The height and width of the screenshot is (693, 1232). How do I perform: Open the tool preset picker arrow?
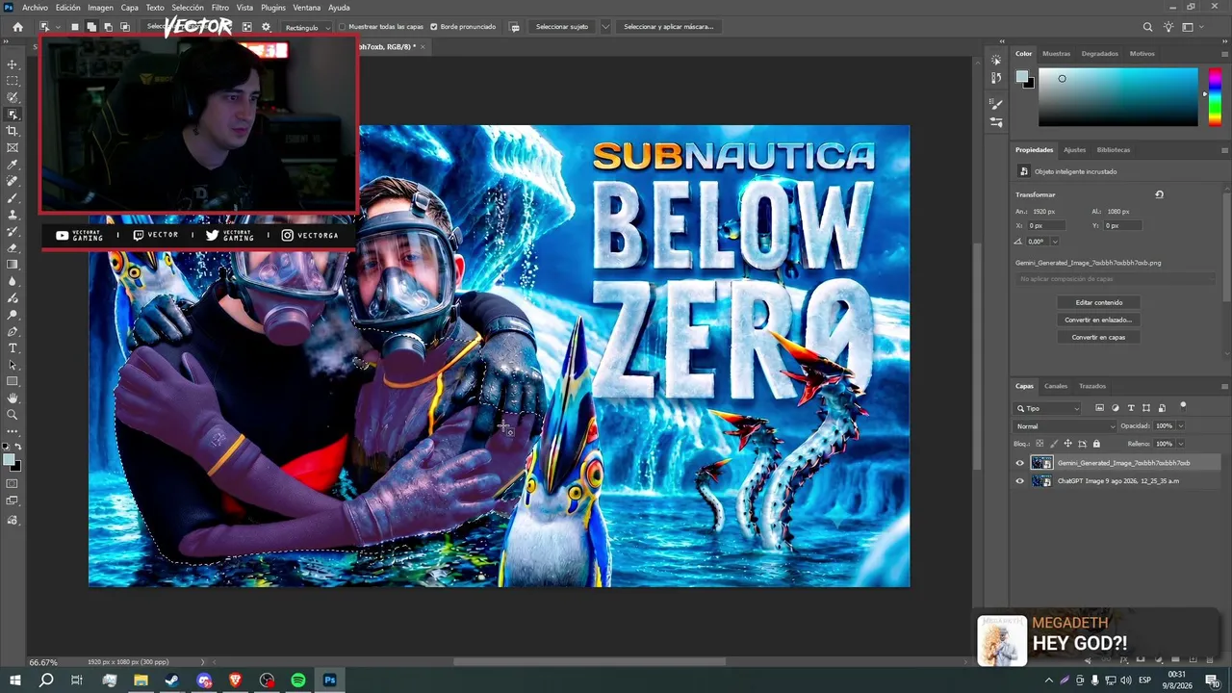click(58, 27)
